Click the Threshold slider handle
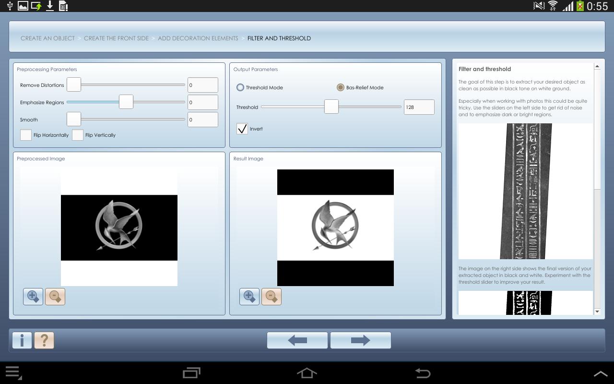Viewport: 614px width, 384px height. click(331, 107)
